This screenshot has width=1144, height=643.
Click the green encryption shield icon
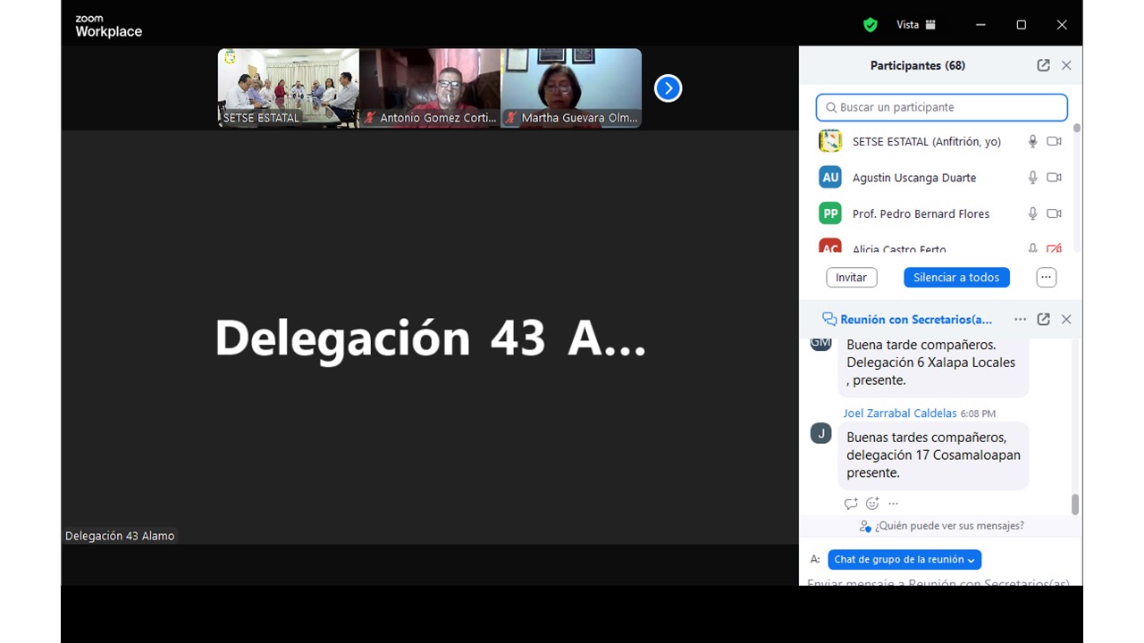pyautogui.click(x=870, y=25)
